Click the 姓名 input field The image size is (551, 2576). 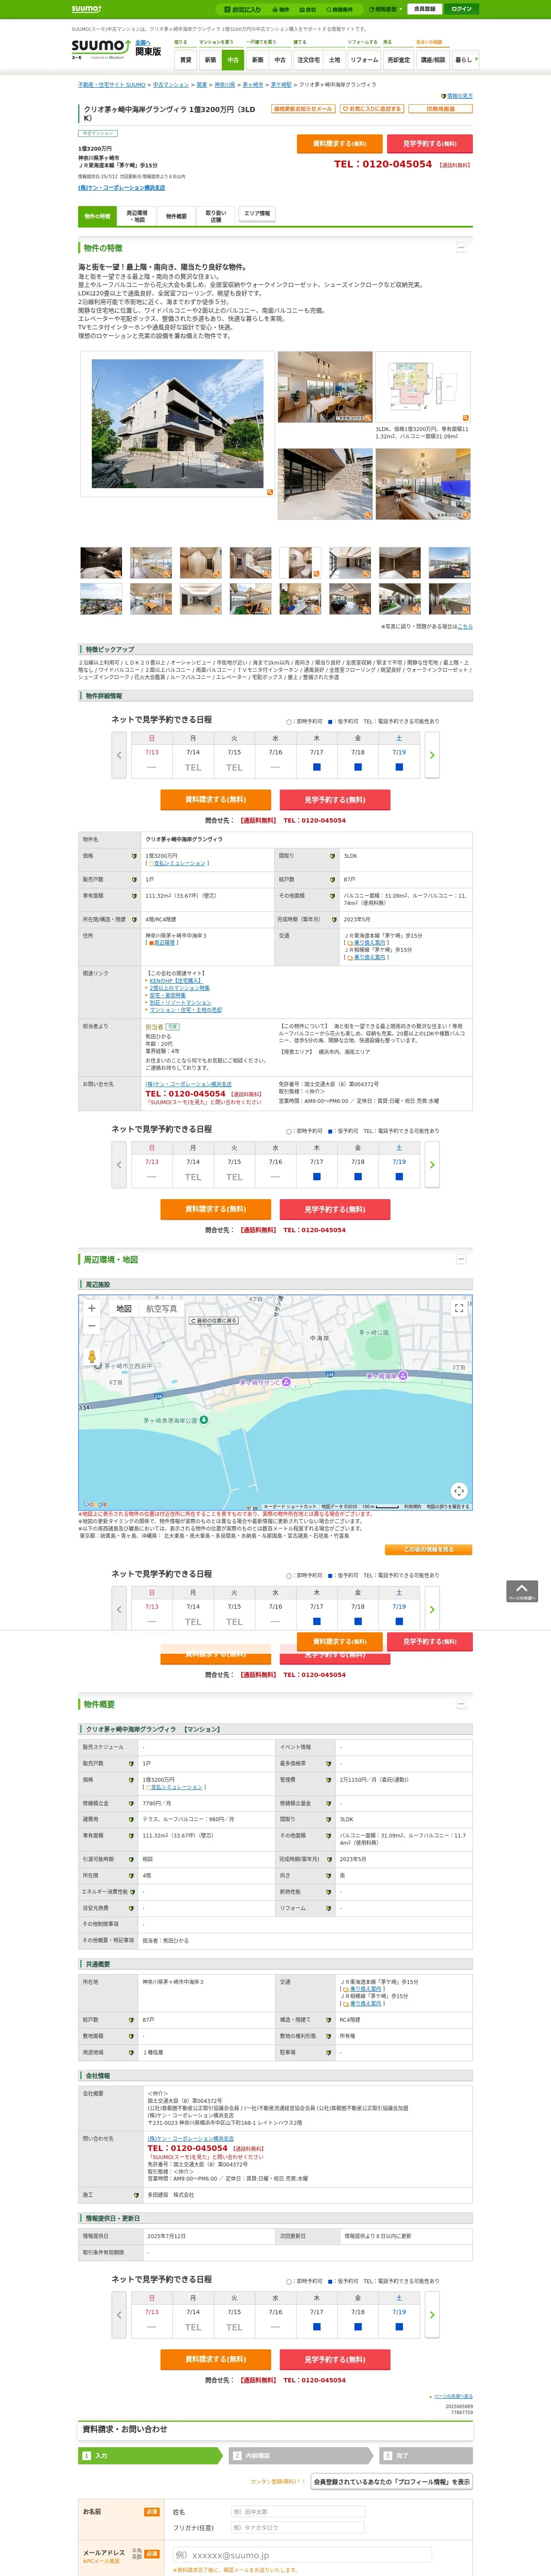(x=298, y=2511)
